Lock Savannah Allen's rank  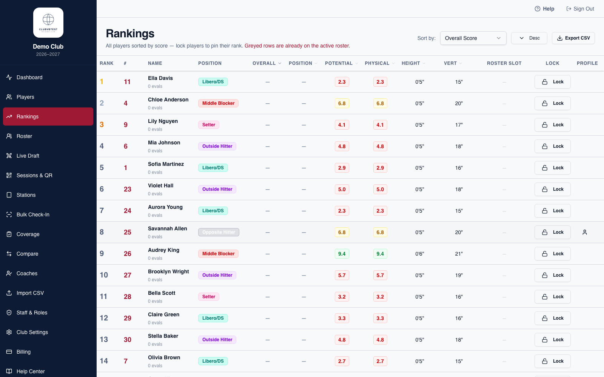(552, 232)
